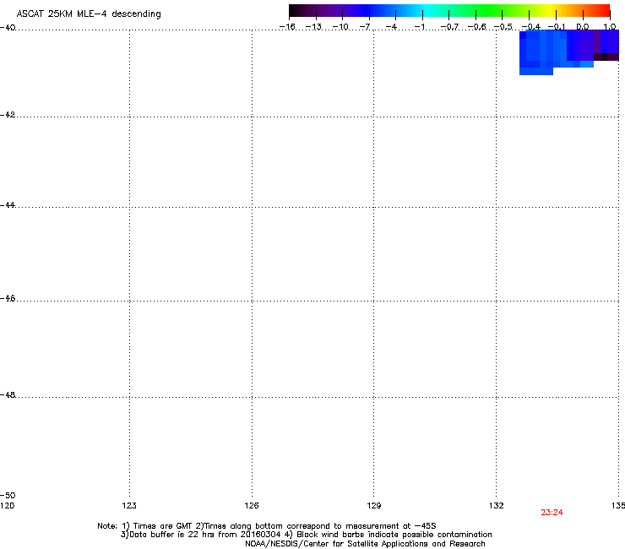Click the lowest light-blue data strip of the swath
The width and height of the screenshot is (625, 549).
(536, 71)
